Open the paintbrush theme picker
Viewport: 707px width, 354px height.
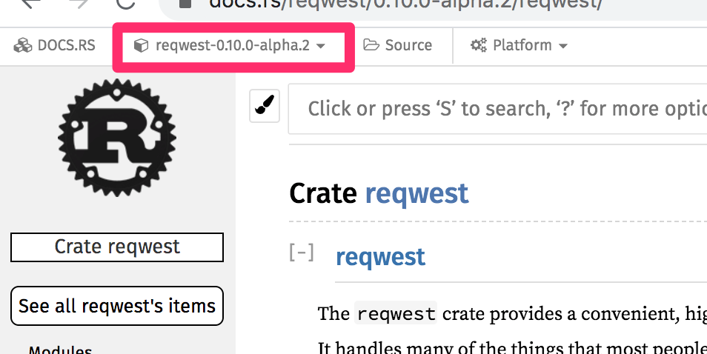tap(265, 107)
